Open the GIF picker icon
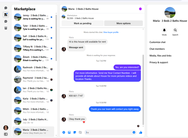The width and height of the screenshot is (188, 138). (x=80, y=132)
